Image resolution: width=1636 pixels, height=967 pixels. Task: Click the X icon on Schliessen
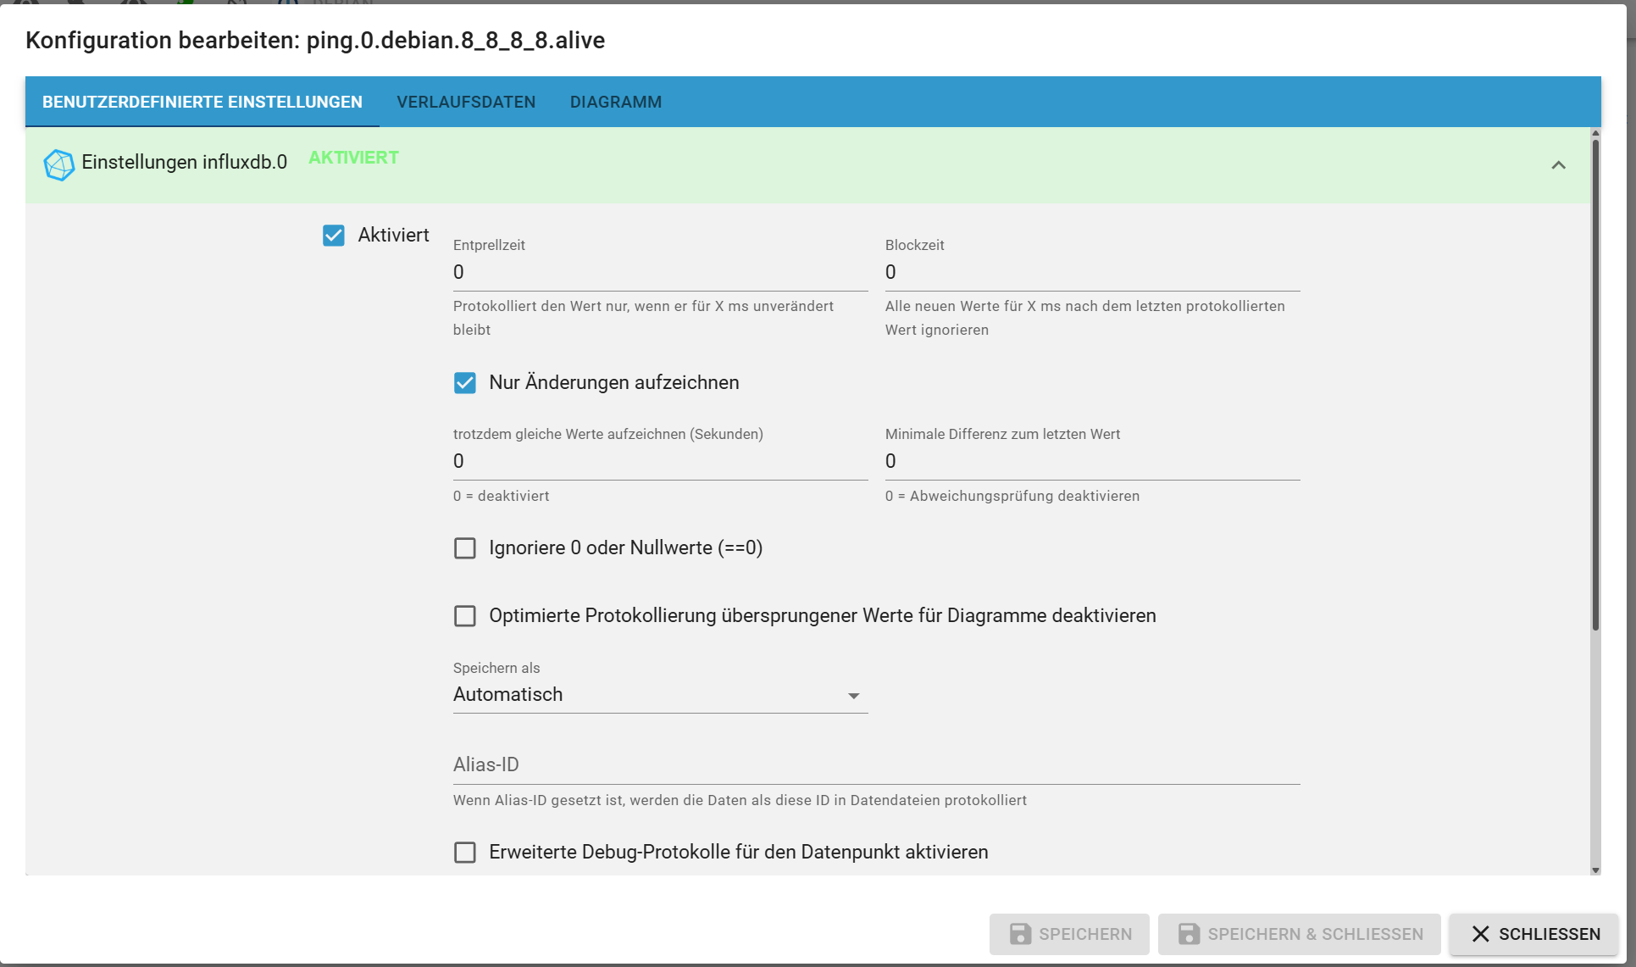tap(1480, 934)
